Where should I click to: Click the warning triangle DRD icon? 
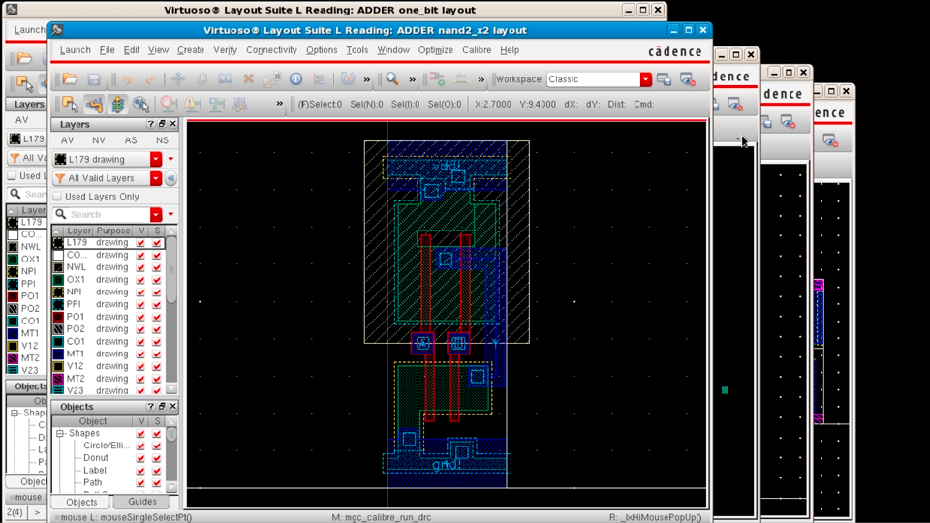point(192,104)
